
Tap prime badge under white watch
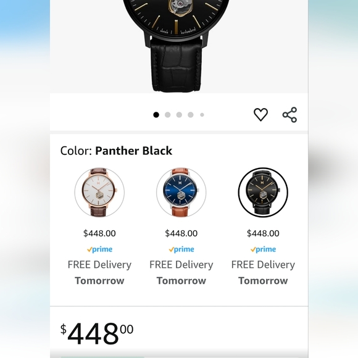pyautogui.click(x=99, y=249)
